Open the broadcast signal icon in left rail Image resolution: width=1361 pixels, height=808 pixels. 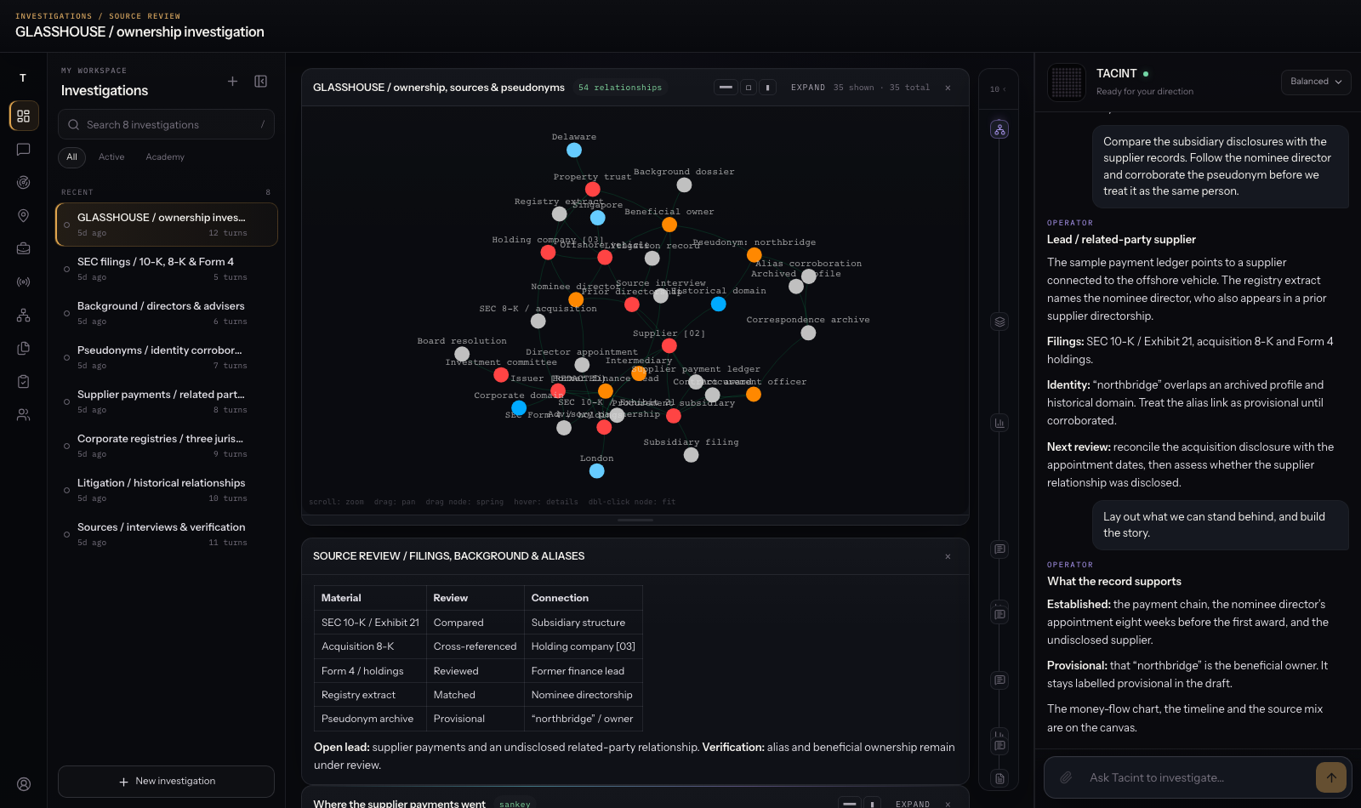[x=24, y=282]
